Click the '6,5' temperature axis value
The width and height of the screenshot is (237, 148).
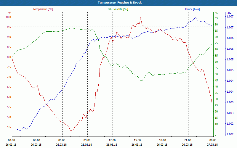tap(9, 87)
